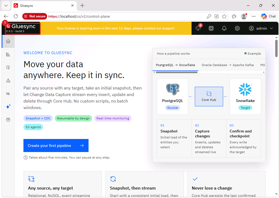Click Create your first pipeline

pos(56,146)
